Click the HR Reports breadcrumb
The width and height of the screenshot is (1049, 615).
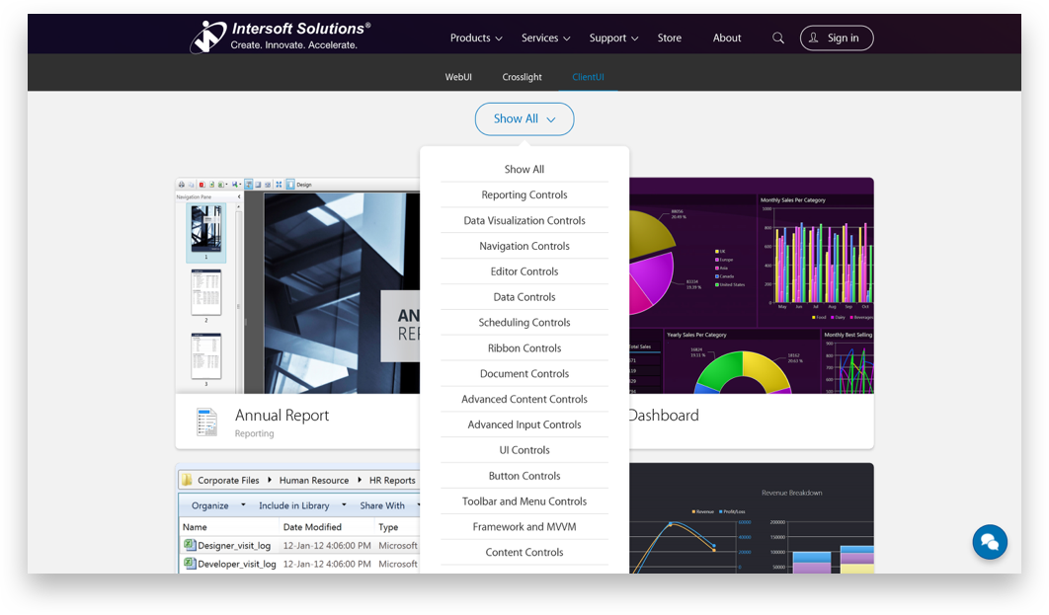click(392, 480)
